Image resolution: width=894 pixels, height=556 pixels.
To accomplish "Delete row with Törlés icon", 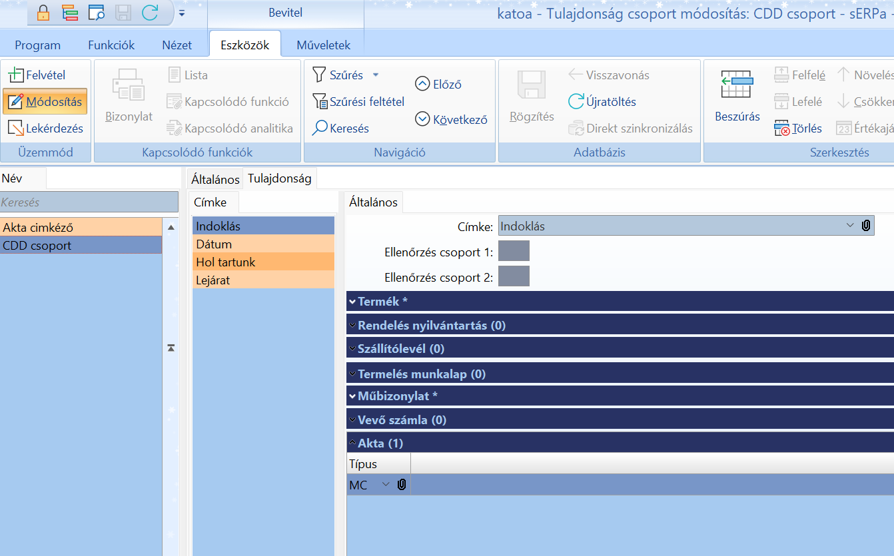I will (x=781, y=129).
